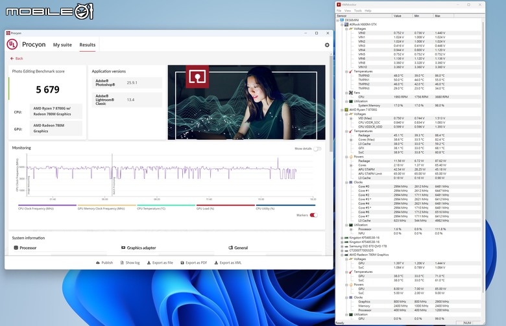Select the APU STAPM Limit row
This screenshot has width=506, height=326.
(408, 174)
